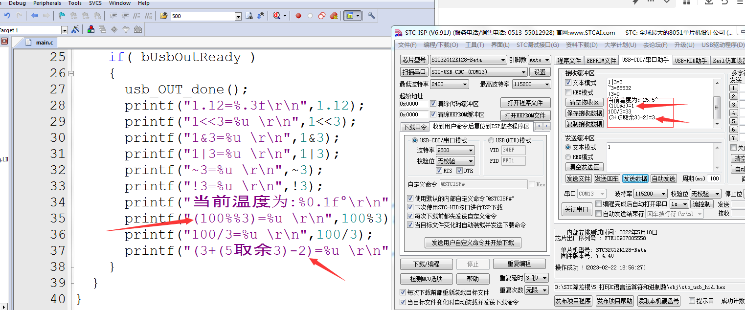This screenshot has height=310, width=745.
Task: Toggle a bookmark with the flag icon
Action: [x=61, y=16]
